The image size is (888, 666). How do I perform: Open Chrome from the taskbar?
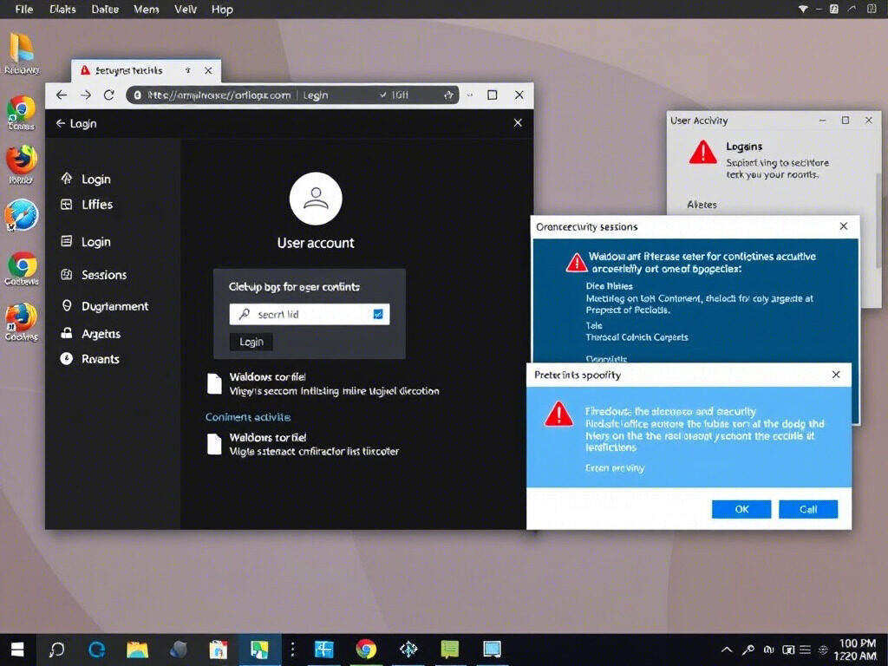(365, 649)
